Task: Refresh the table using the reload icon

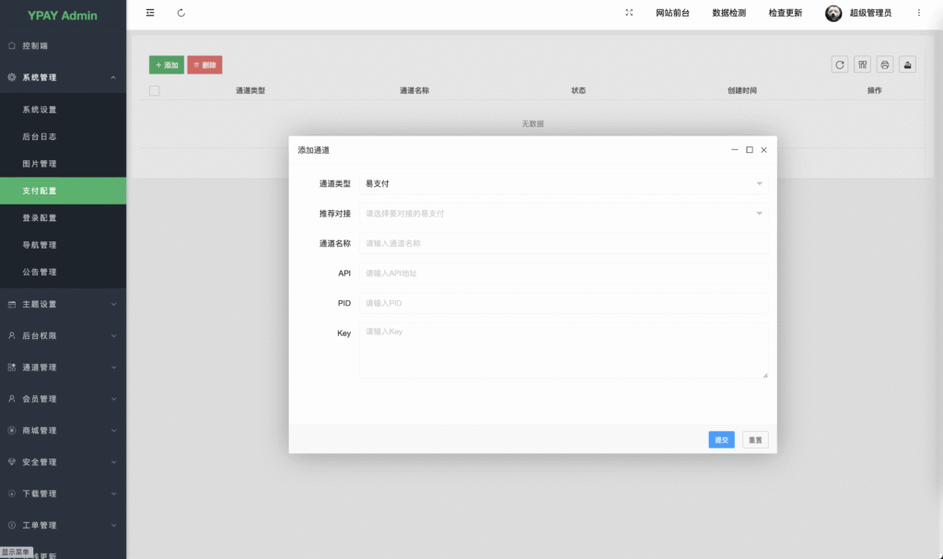Action: pos(840,64)
